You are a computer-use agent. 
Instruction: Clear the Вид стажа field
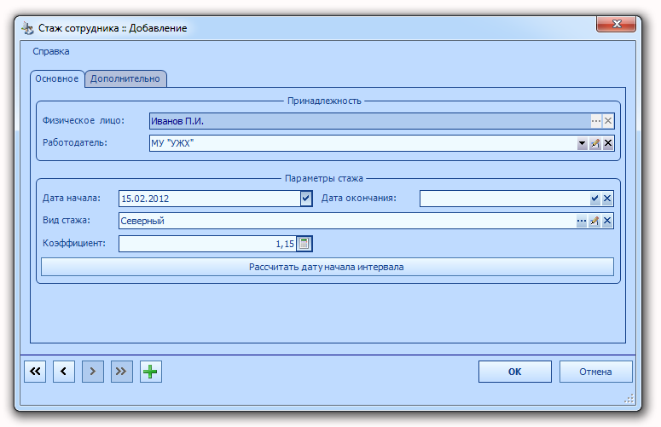click(x=607, y=221)
